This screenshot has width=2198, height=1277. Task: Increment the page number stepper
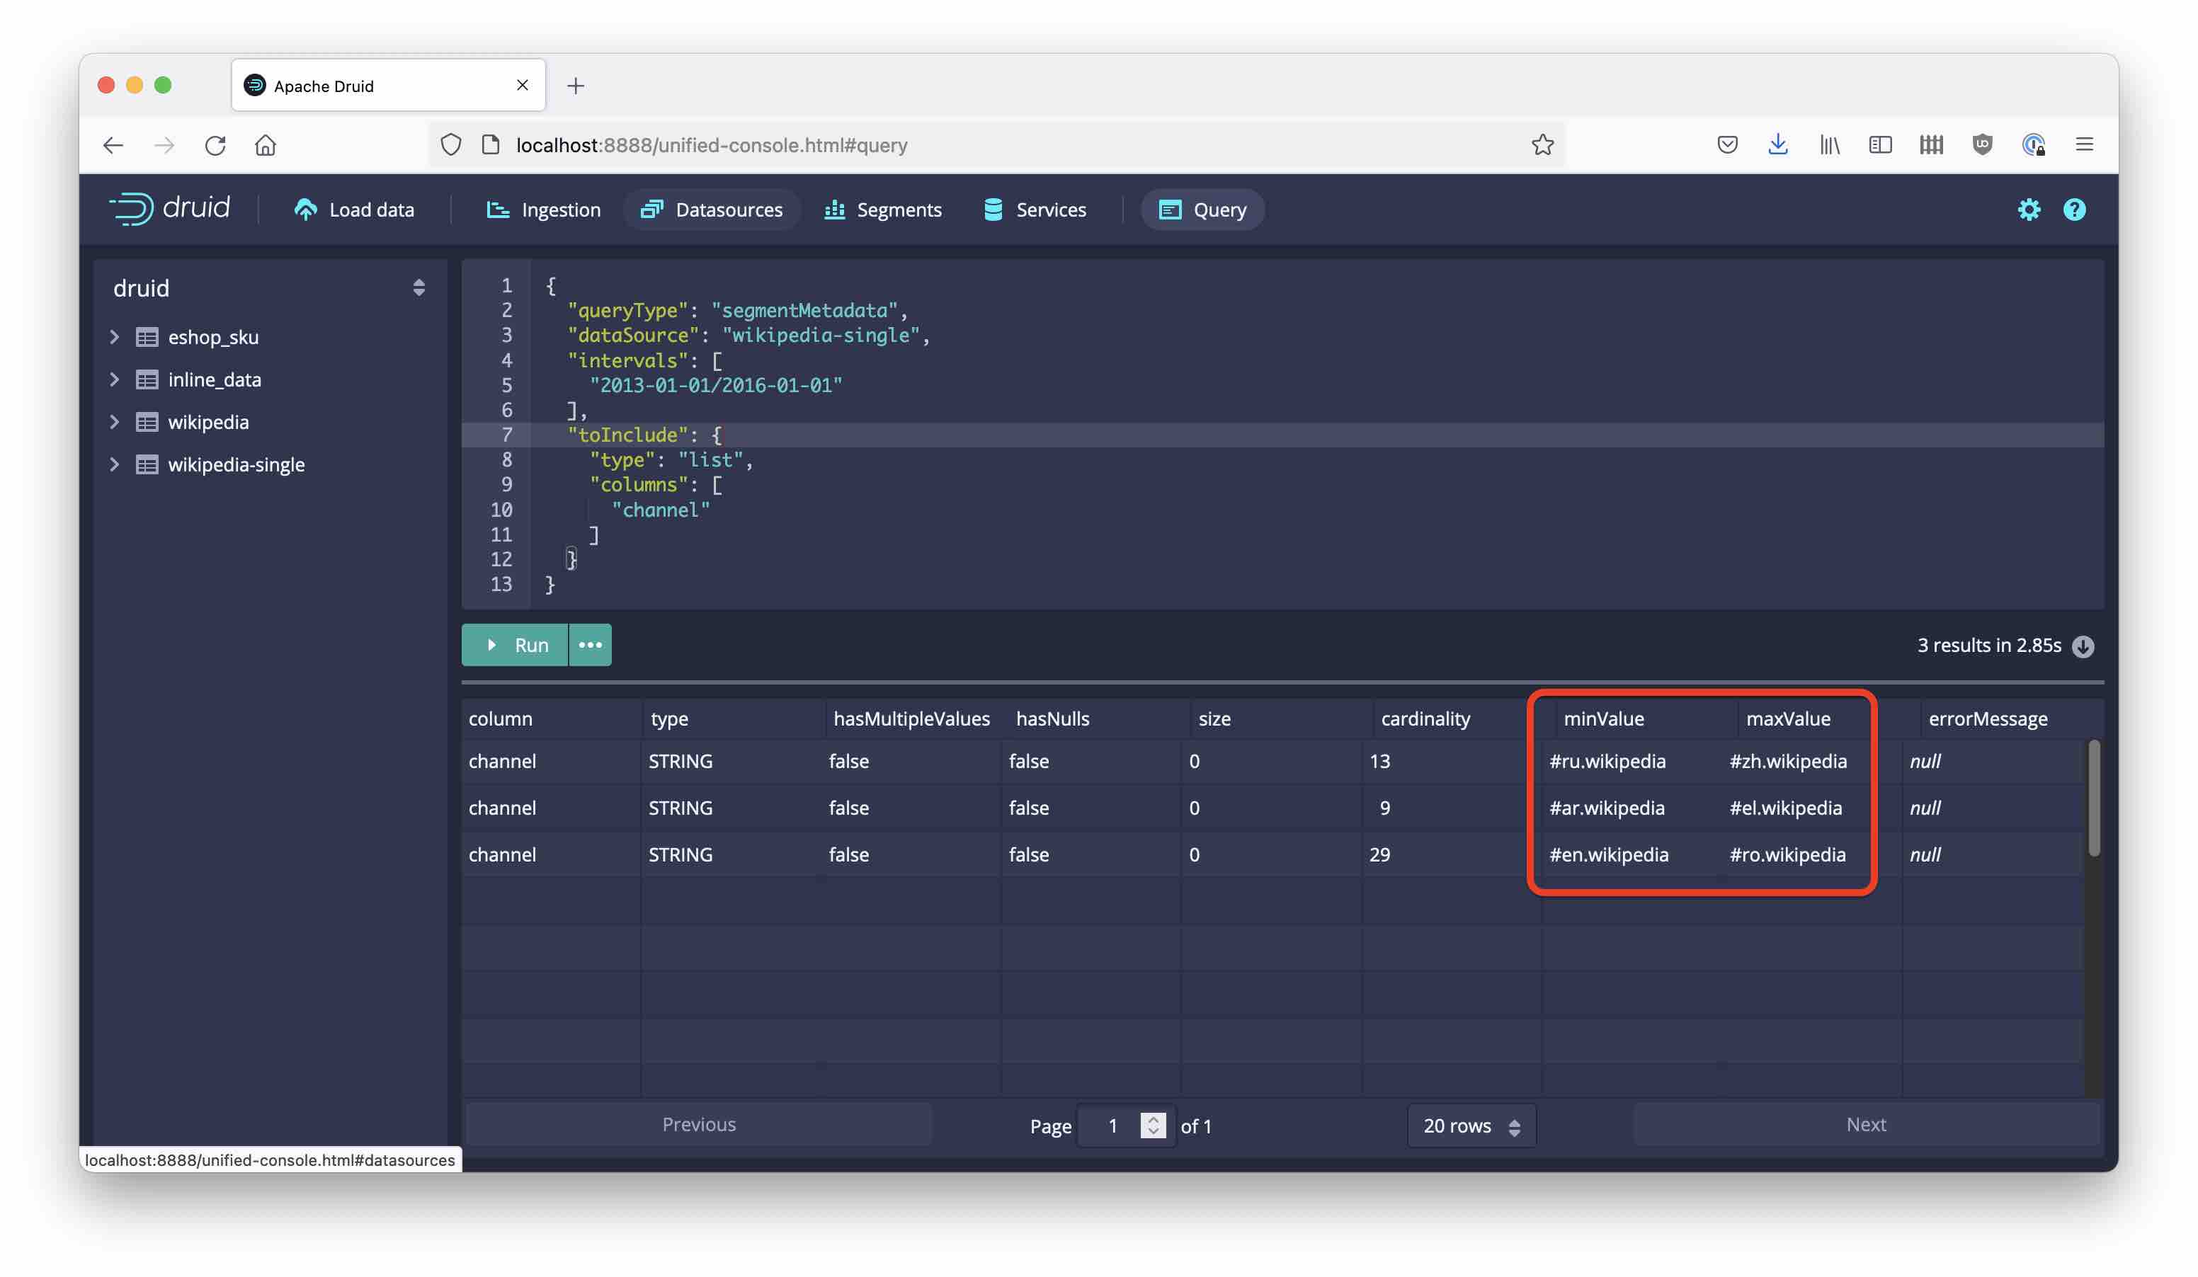pos(1153,1119)
